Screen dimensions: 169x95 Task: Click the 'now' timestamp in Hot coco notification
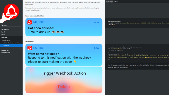tap(96, 22)
